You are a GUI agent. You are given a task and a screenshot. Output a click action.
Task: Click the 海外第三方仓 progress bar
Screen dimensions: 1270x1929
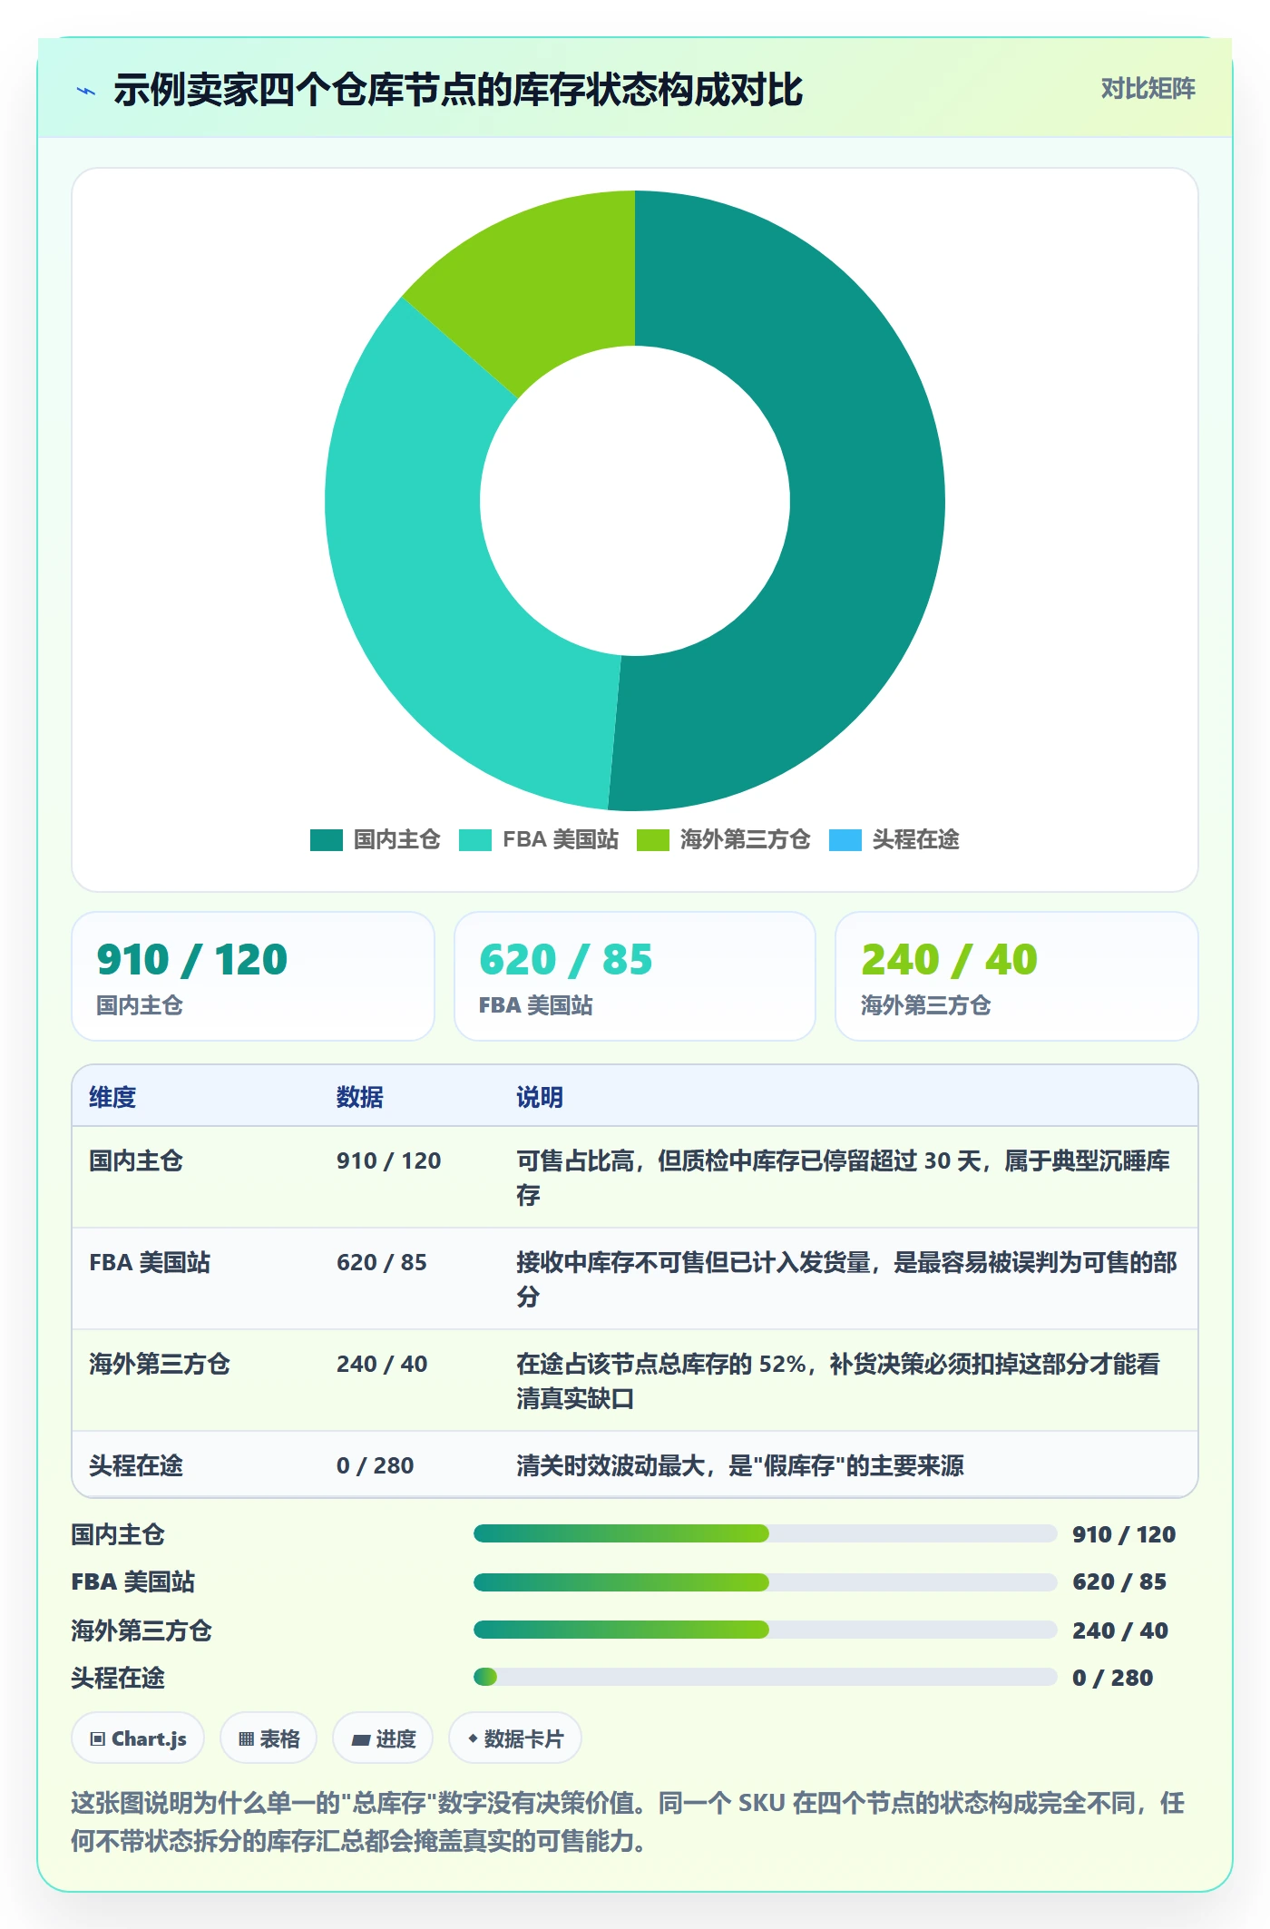pos(765,1630)
